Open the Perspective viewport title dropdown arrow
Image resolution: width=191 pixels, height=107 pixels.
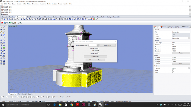click(17, 26)
